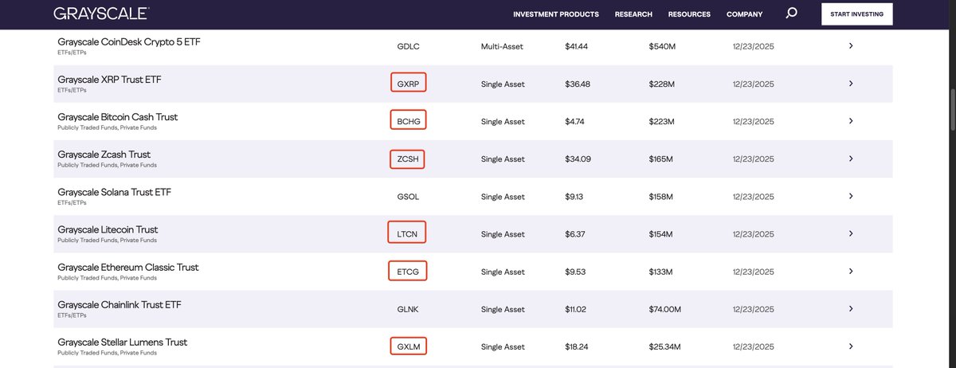Open the Company menu
The height and width of the screenshot is (368, 956).
point(744,14)
